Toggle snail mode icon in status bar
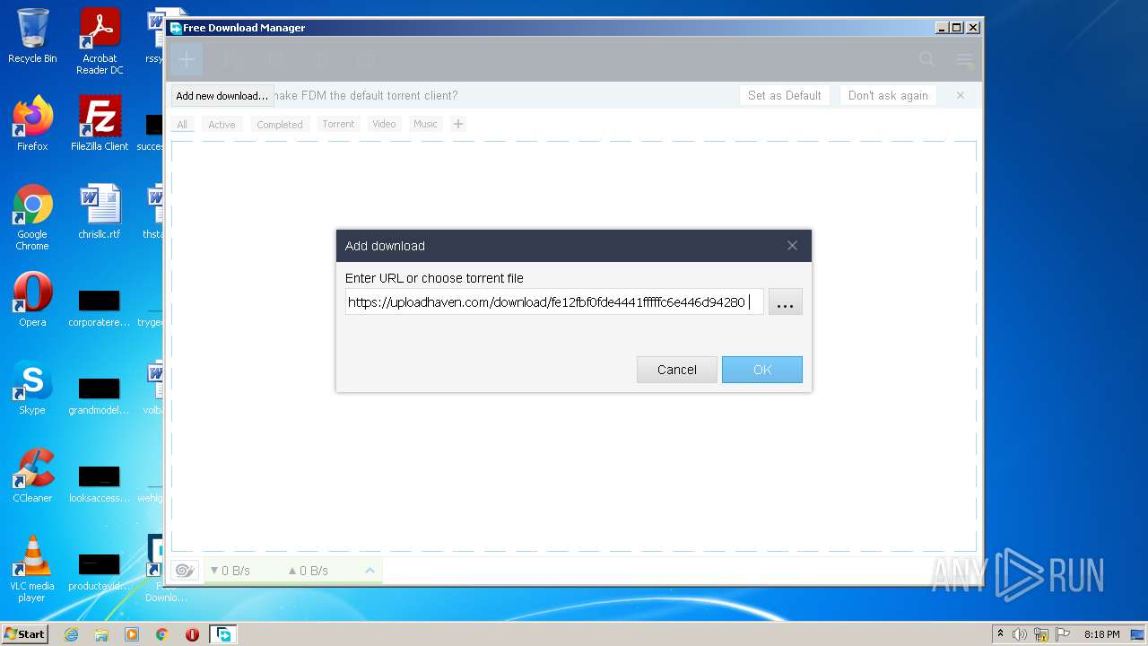The height and width of the screenshot is (646, 1148). (185, 571)
